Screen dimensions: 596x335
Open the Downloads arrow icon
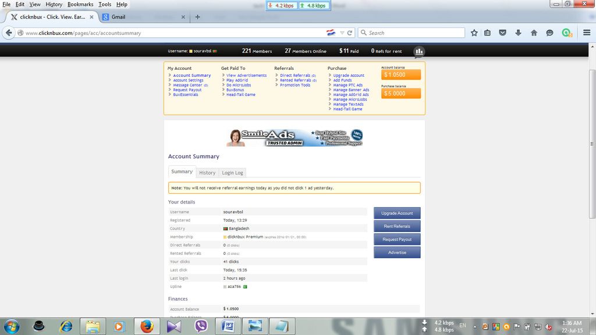coord(518,33)
